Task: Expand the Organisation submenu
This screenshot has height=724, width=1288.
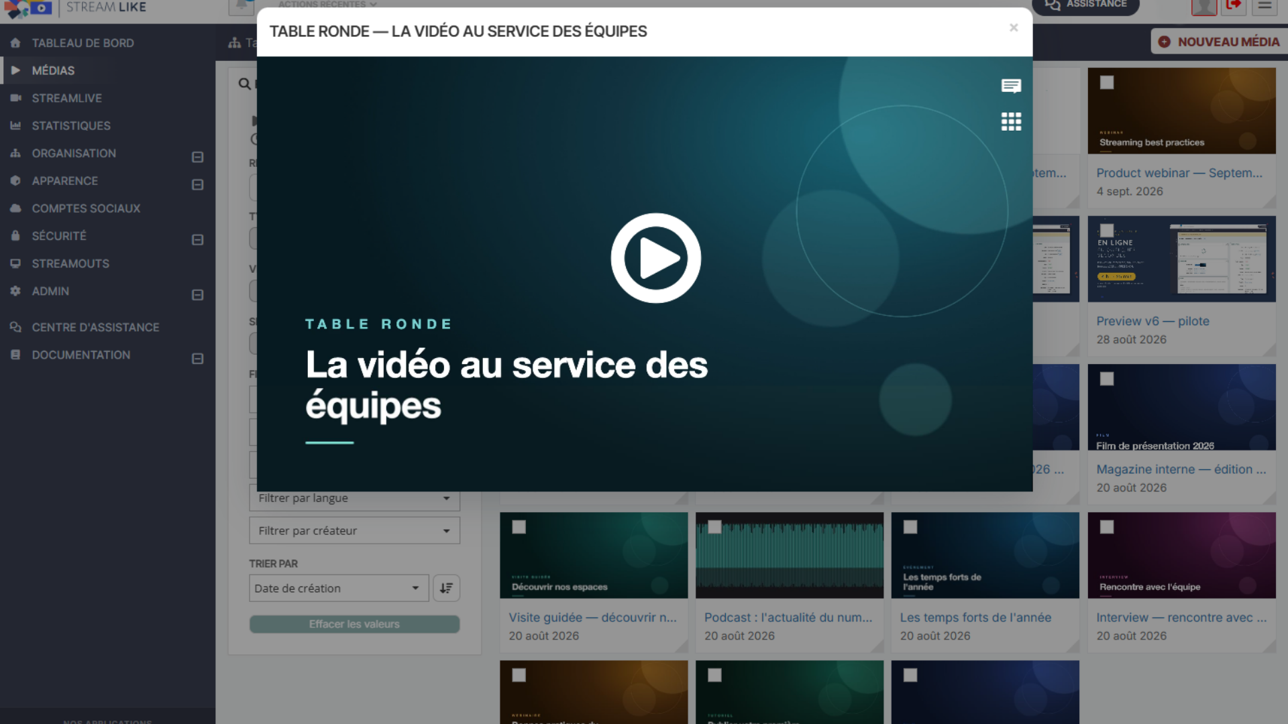Action: [x=197, y=157]
